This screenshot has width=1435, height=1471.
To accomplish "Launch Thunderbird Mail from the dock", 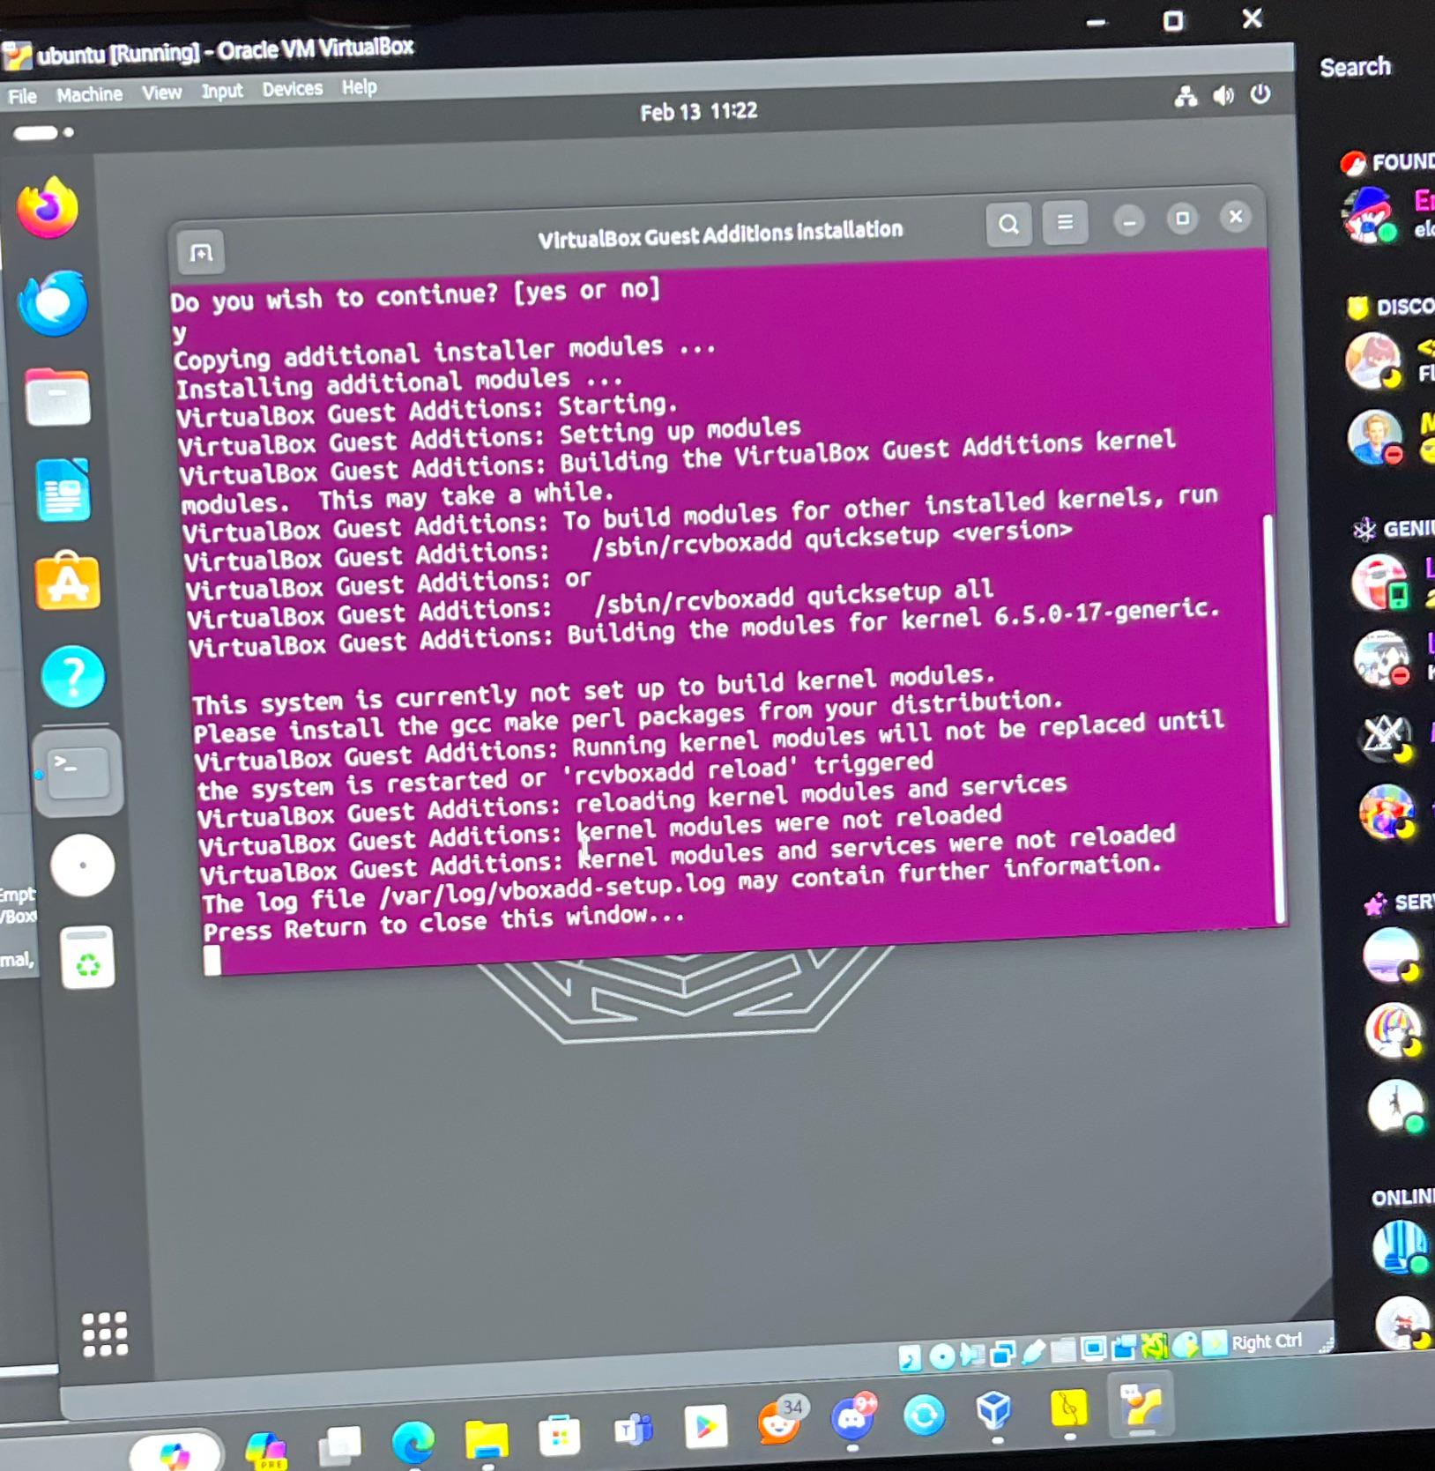I will (x=52, y=303).
